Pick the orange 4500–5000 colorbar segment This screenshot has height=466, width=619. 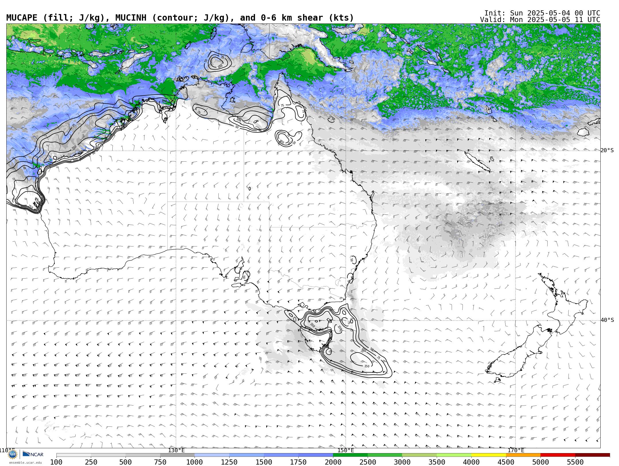[523, 455]
